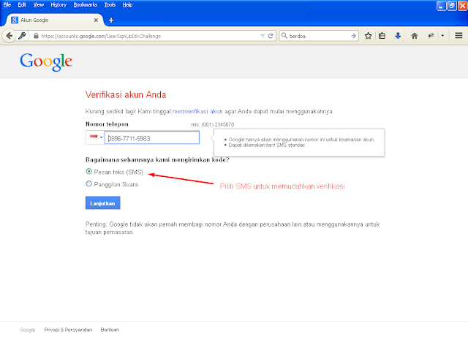Open the File menu

pyautogui.click(x=7, y=5)
